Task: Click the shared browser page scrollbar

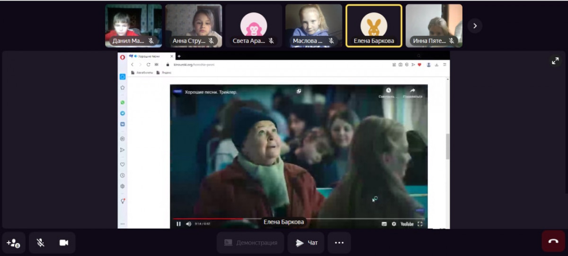Action: pos(448,146)
